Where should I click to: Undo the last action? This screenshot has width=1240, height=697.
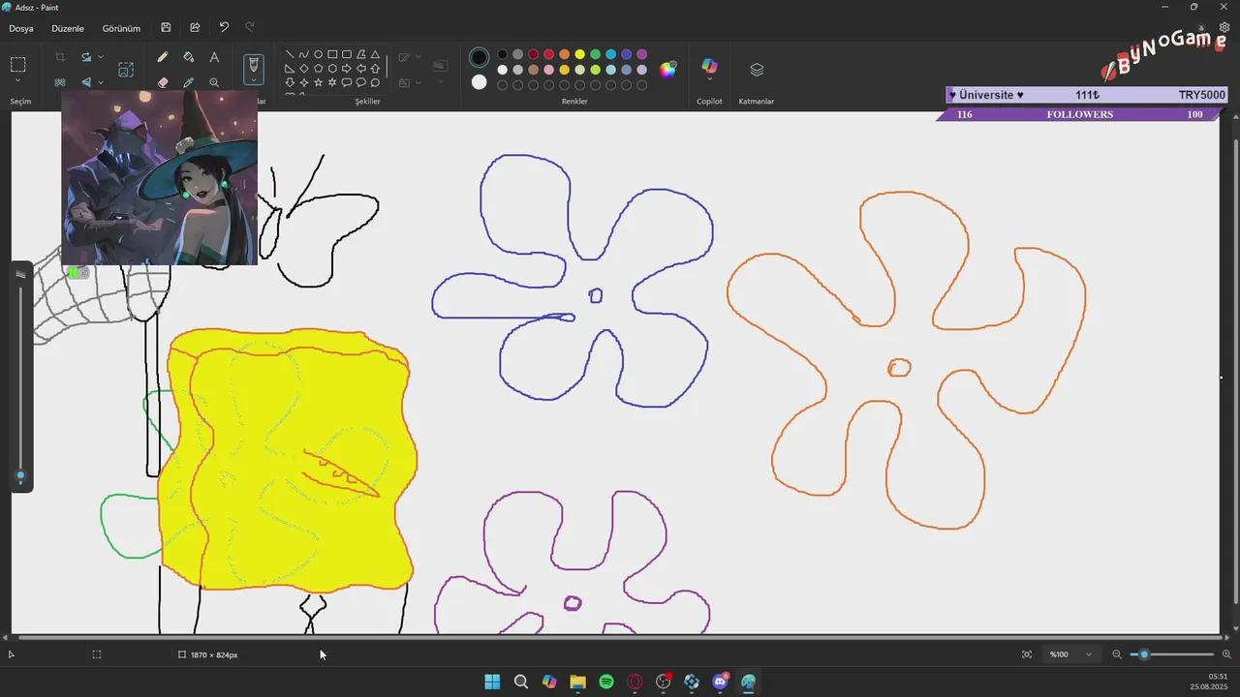coord(224,28)
